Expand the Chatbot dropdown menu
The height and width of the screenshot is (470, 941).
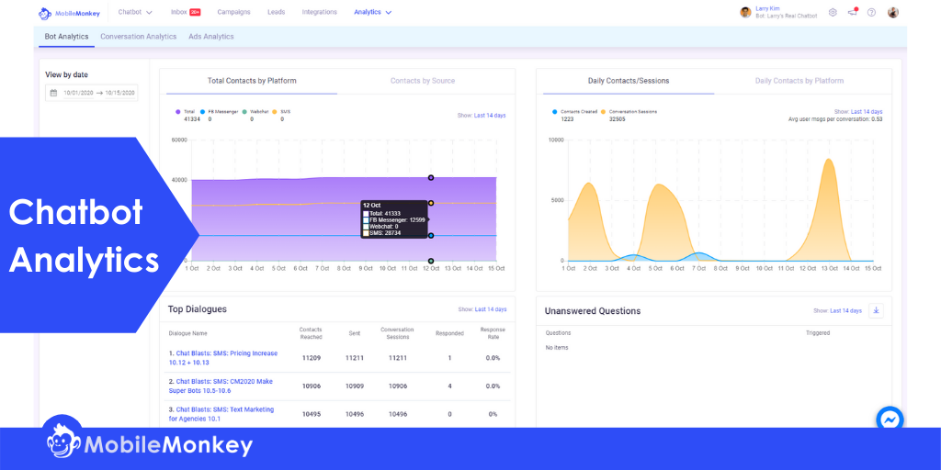[x=135, y=12]
